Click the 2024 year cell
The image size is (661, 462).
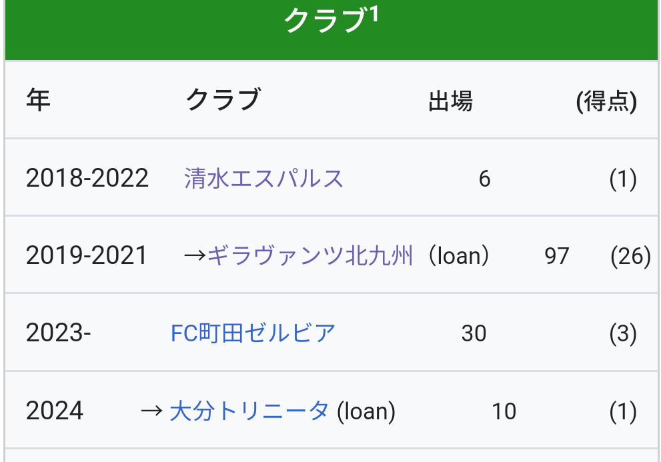[x=55, y=411]
